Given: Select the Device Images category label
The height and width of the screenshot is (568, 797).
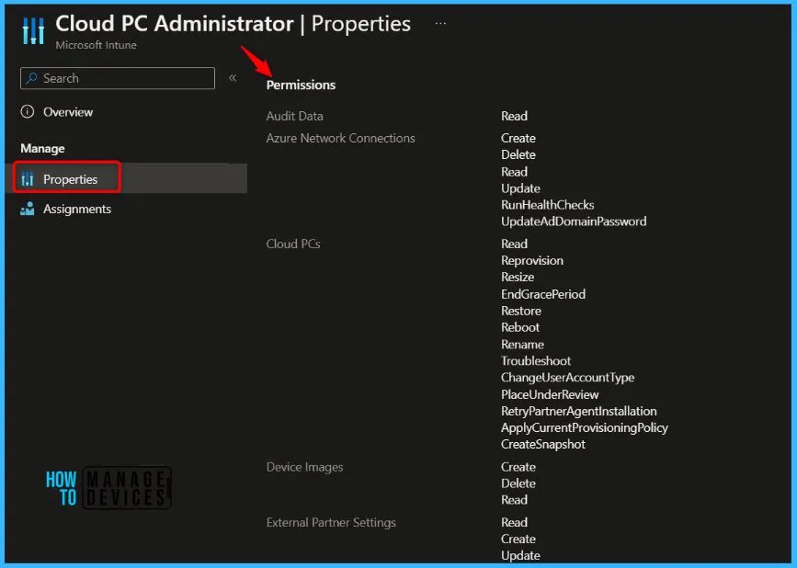Looking at the screenshot, I should (304, 467).
